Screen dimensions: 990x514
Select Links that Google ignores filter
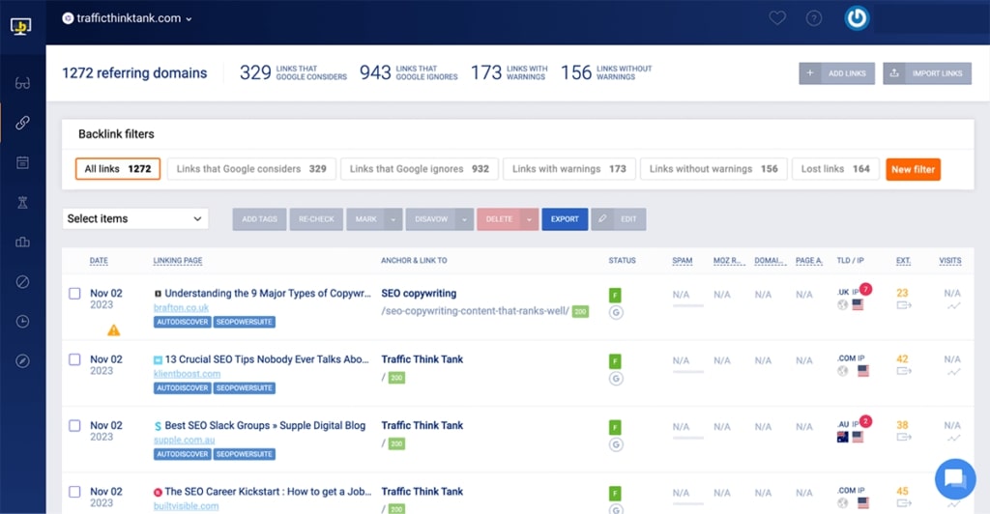pyautogui.click(x=420, y=169)
